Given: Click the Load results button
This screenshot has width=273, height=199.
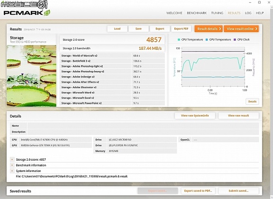Looking at the screenshot, I should pos(117,29).
